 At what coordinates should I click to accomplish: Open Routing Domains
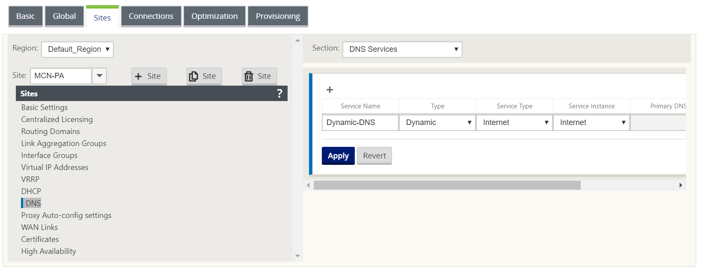(50, 131)
